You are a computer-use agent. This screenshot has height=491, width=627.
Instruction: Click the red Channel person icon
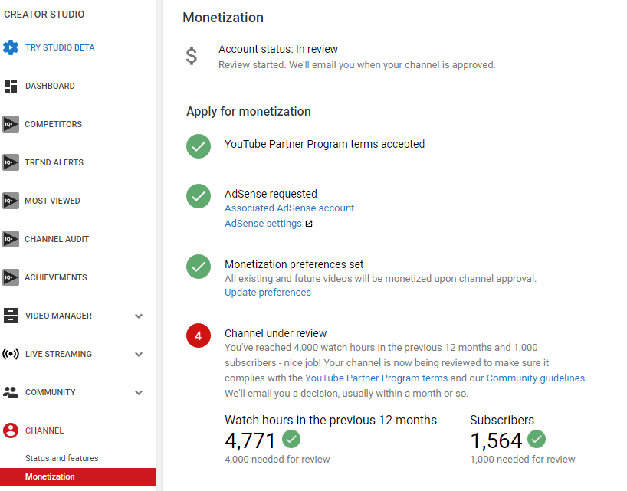tap(11, 430)
